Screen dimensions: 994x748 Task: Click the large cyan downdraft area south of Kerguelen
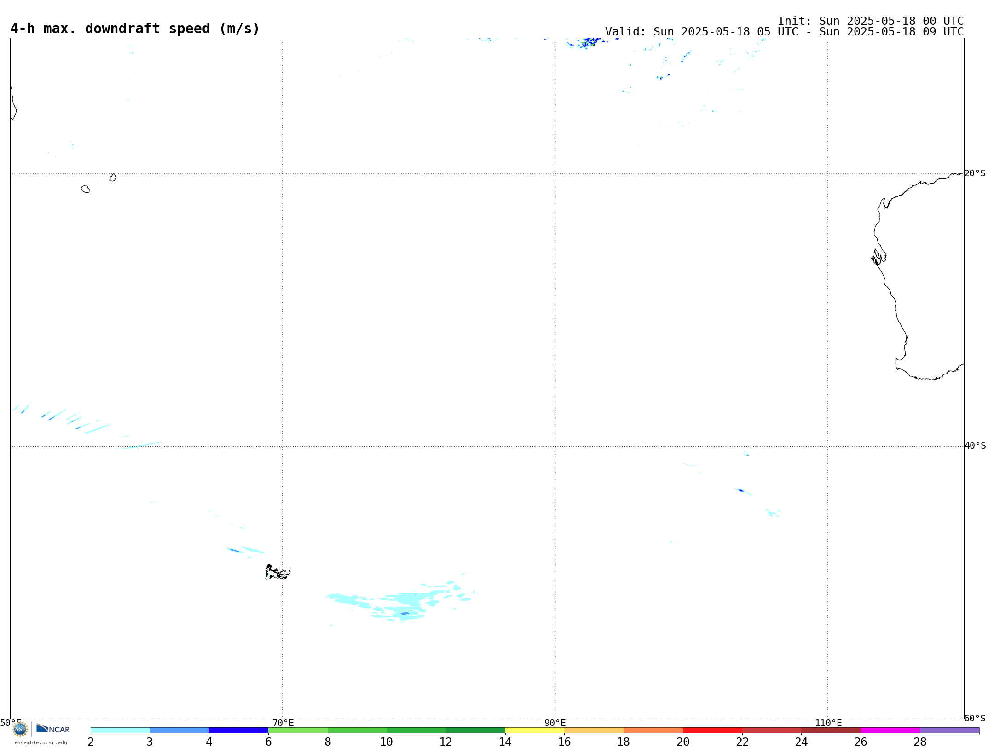coord(400,603)
